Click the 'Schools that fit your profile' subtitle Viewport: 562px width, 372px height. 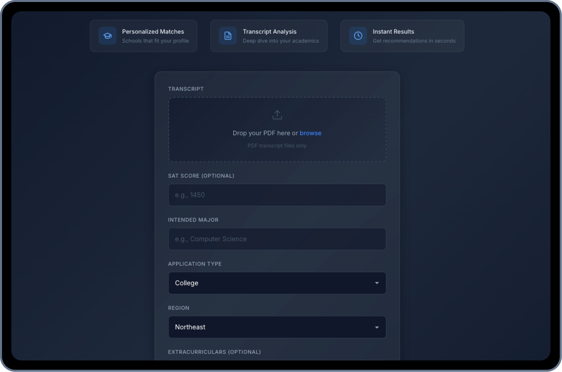point(155,41)
